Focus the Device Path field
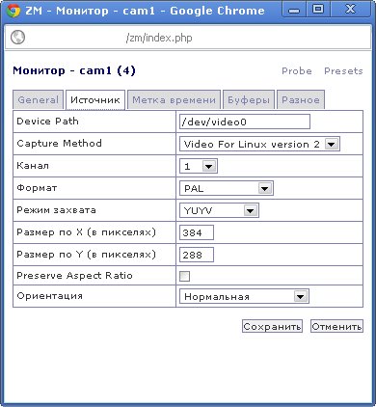Image resolution: width=376 pixels, height=407 pixels. pos(245,122)
